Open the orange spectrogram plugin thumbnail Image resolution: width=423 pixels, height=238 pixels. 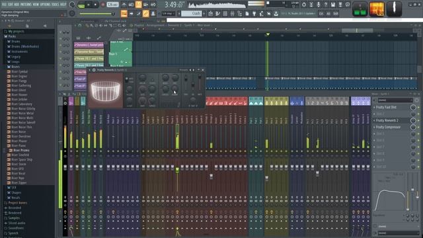point(377,9)
